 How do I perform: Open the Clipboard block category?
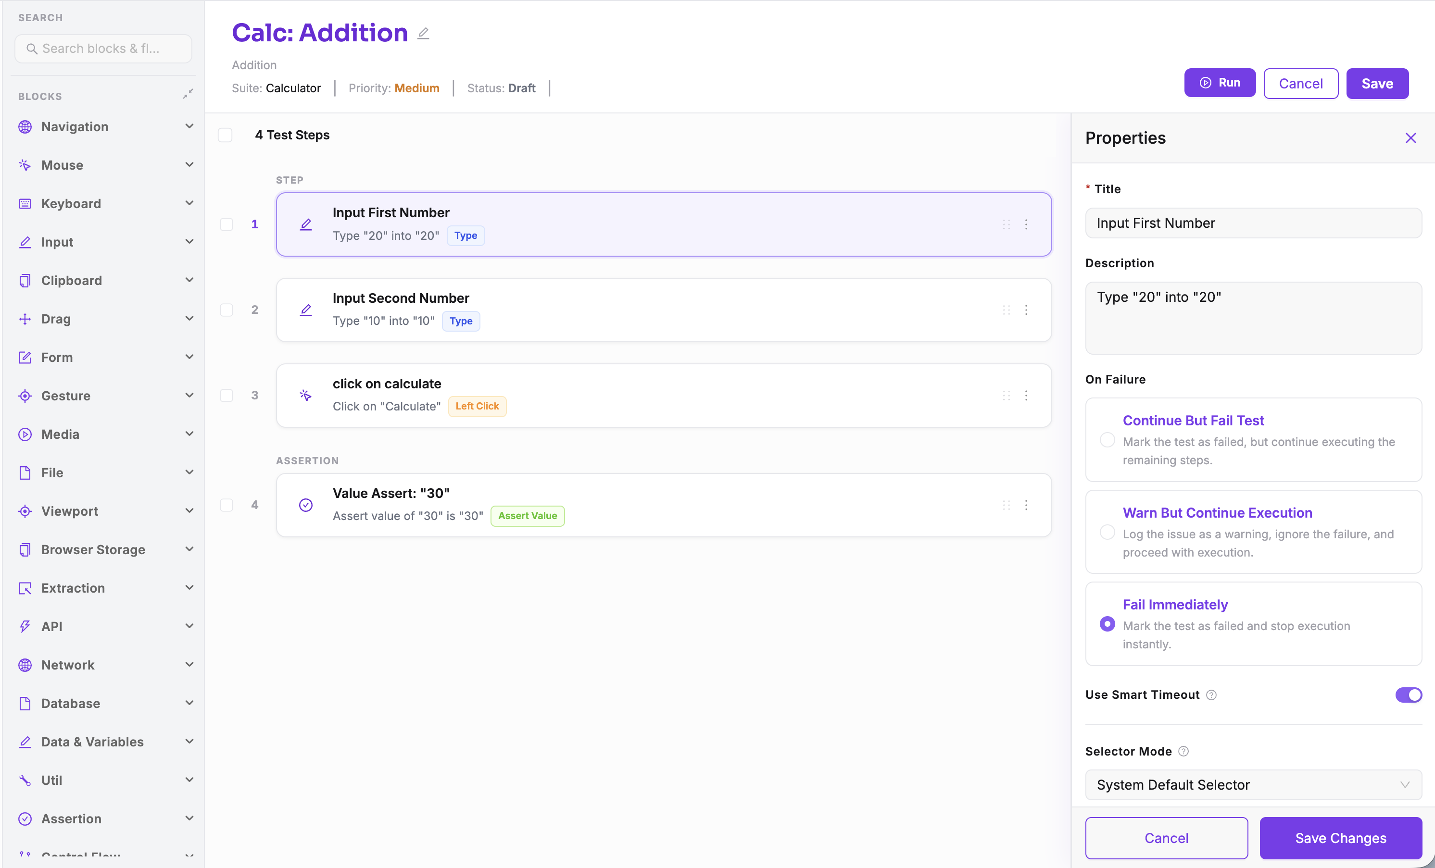pos(106,281)
